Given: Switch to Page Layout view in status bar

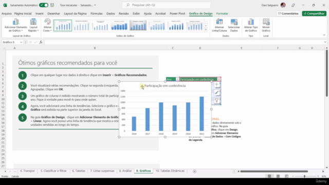Looking at the screenshot, I should tap(278, 176).
